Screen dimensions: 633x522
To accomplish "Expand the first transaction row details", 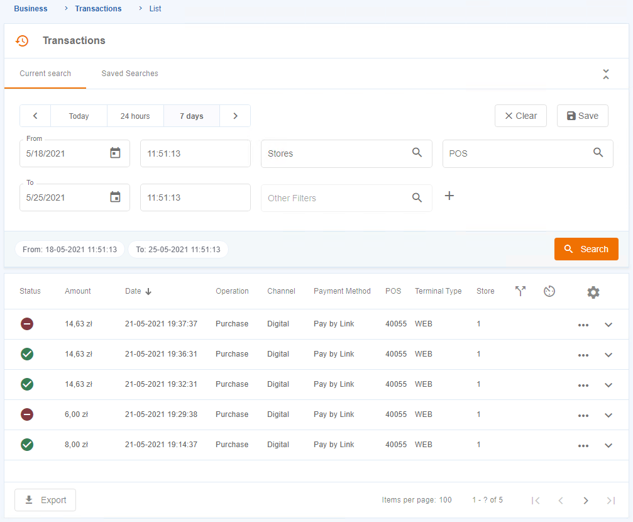I will [x=608, y=325].
